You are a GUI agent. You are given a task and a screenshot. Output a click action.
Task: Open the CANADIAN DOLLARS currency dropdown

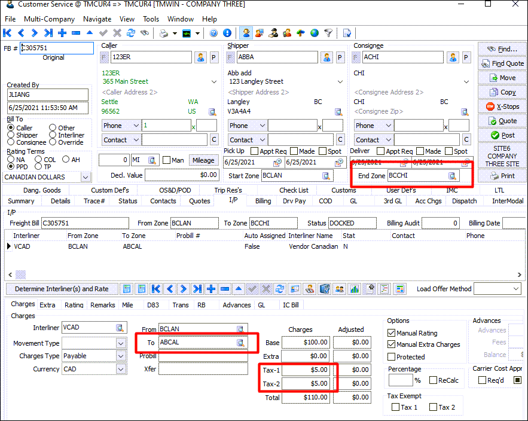click(86, 177)
